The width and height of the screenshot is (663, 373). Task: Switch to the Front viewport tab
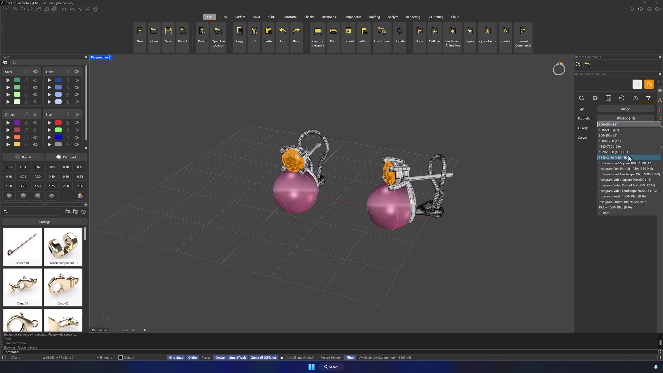point(124,330)
